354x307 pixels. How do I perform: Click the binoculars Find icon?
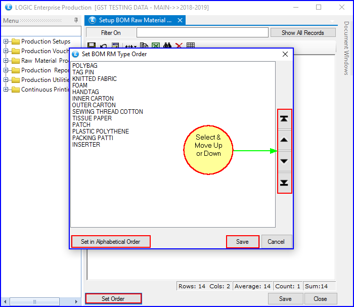coord(167,46)
